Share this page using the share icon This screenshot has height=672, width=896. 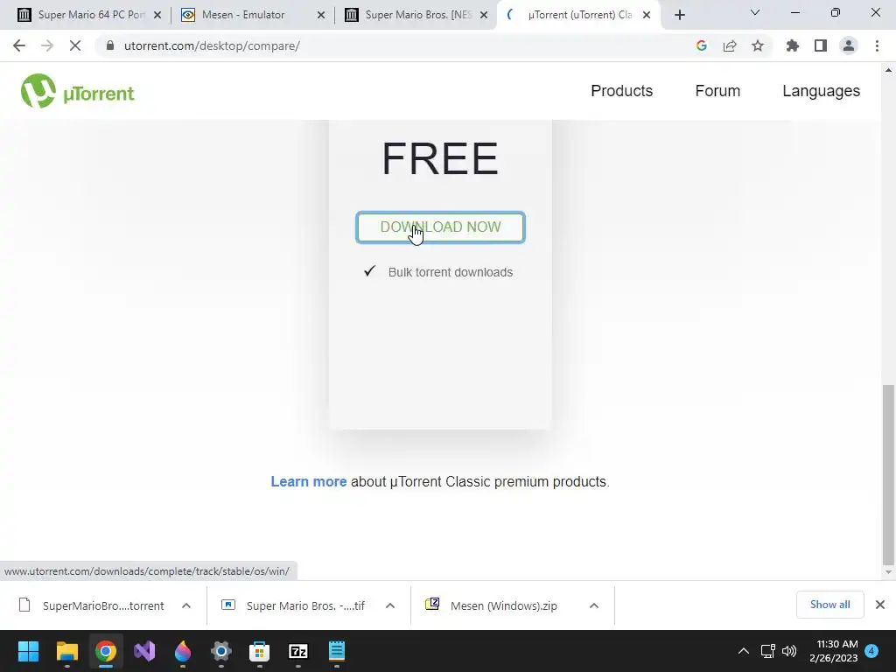pos(730,45)
